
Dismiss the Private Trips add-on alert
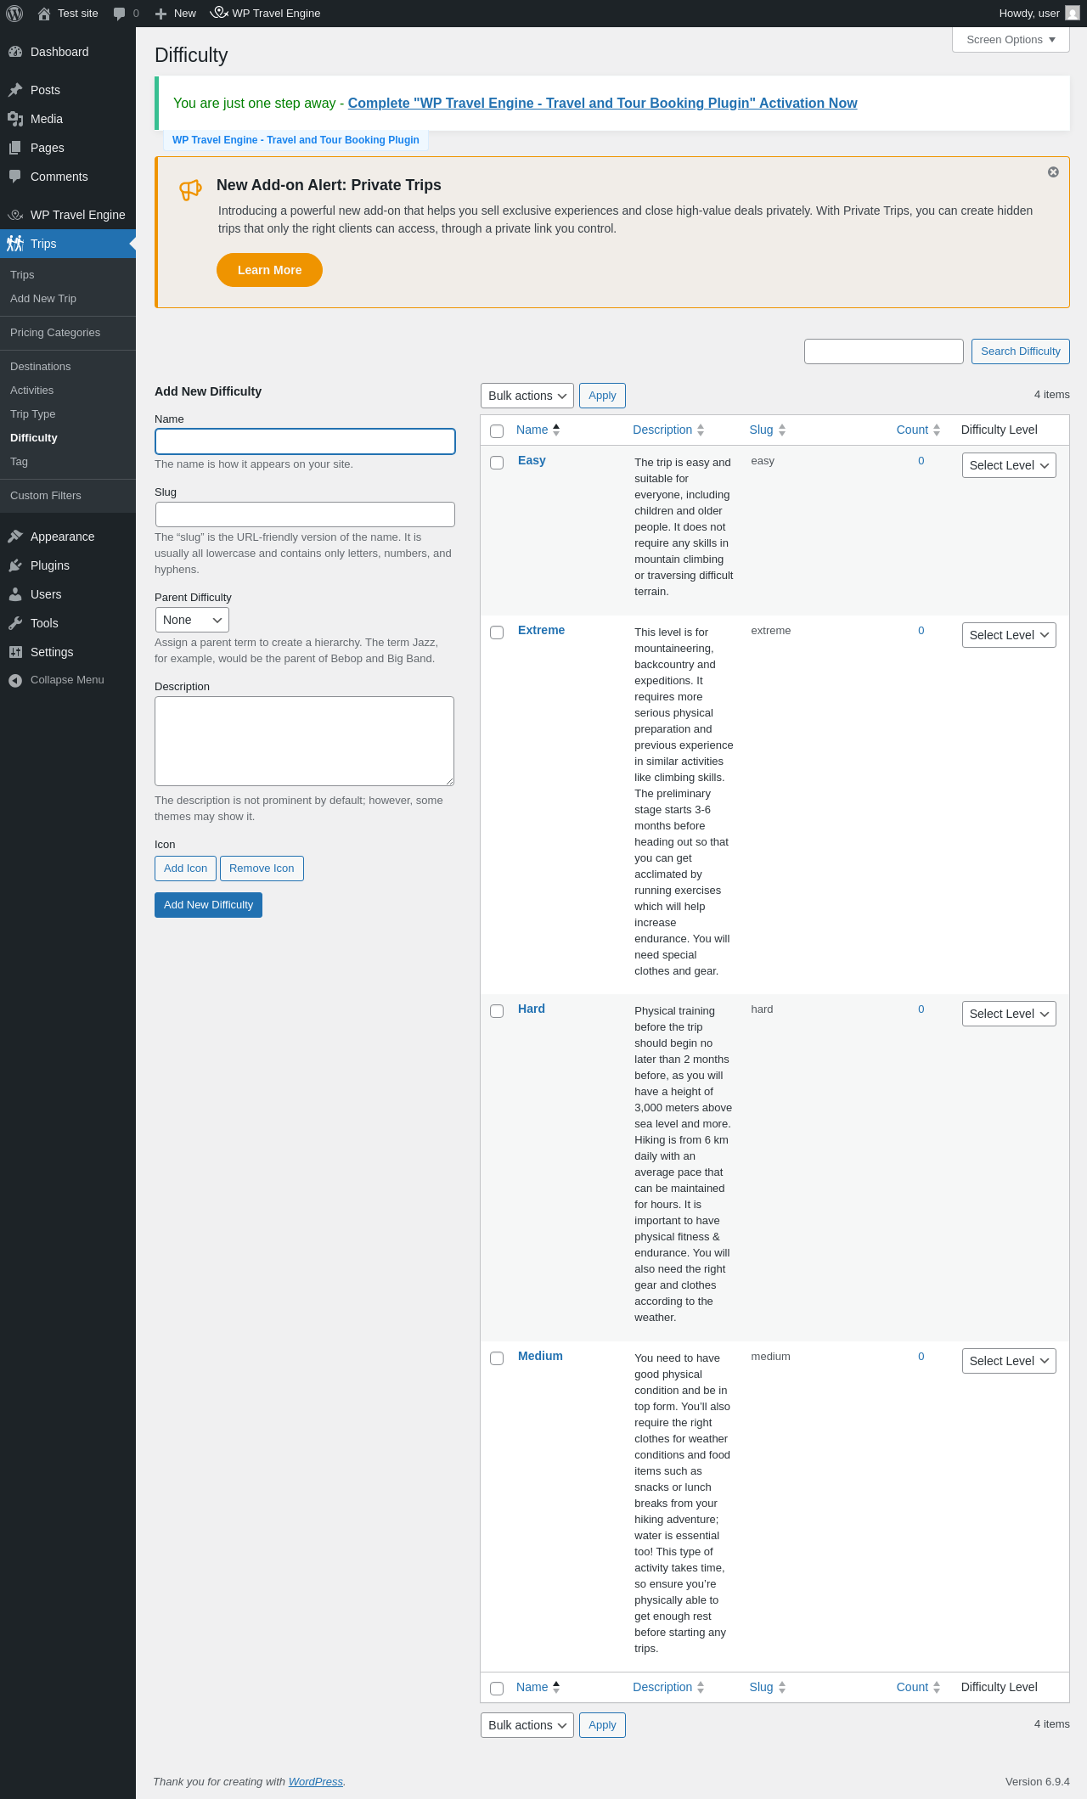(1053, 172)
